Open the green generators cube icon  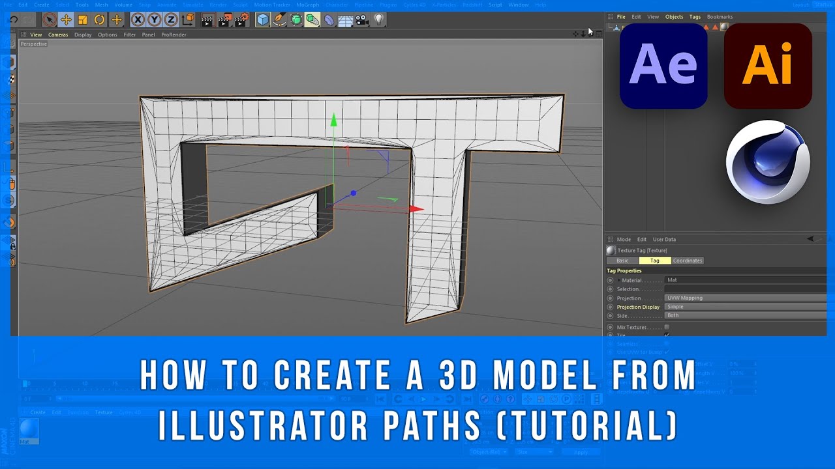296,20
